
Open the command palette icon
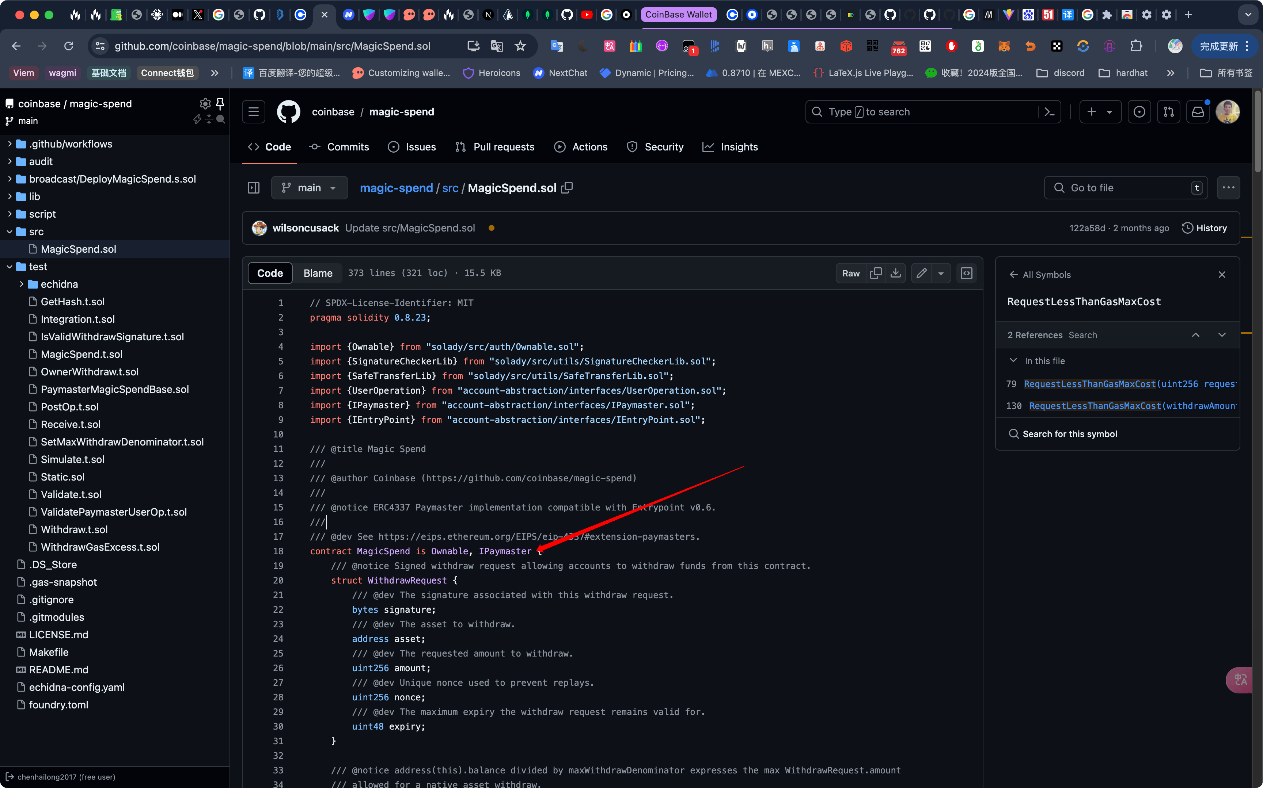pos(1049,111)
